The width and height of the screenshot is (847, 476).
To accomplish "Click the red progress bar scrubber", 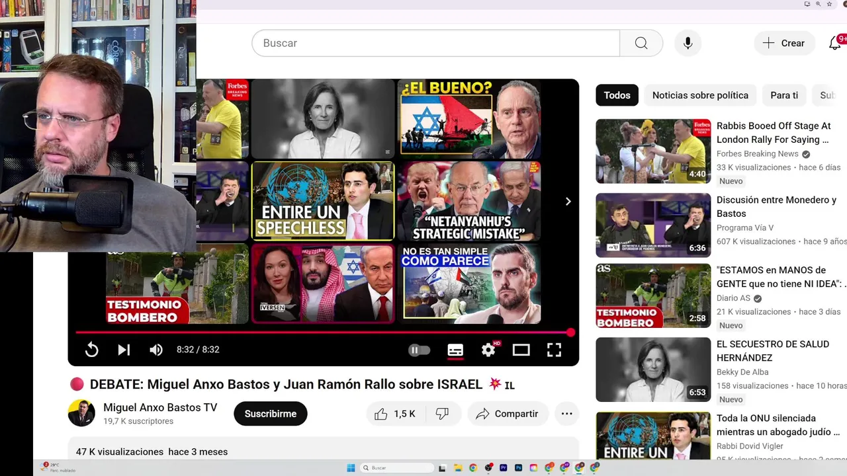I will click(570, 333).
